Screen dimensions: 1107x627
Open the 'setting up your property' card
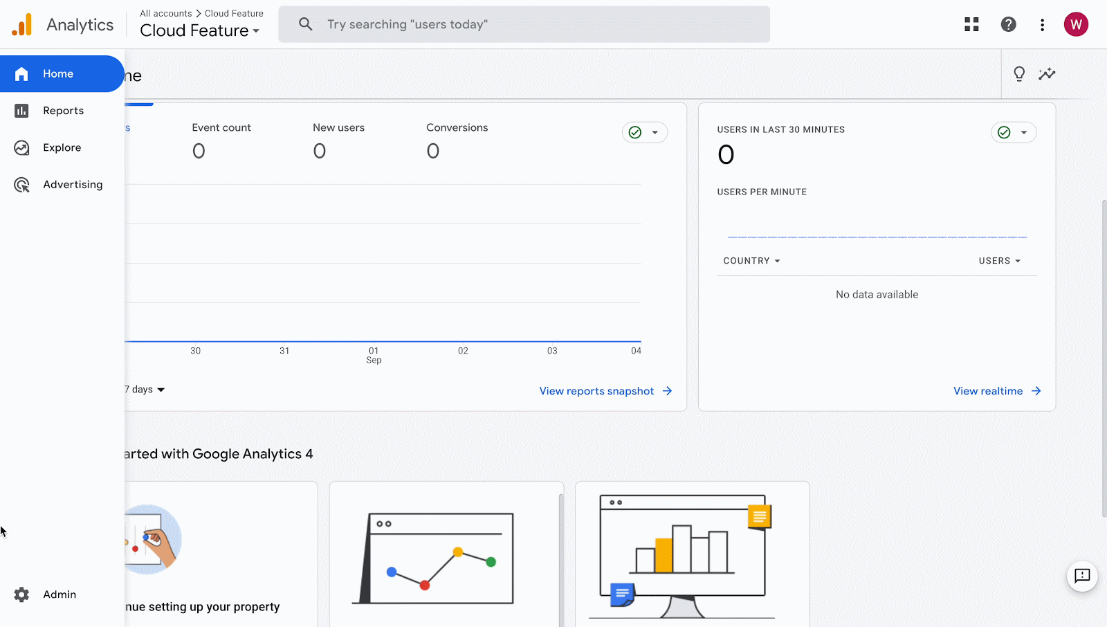tap(221, 554)
